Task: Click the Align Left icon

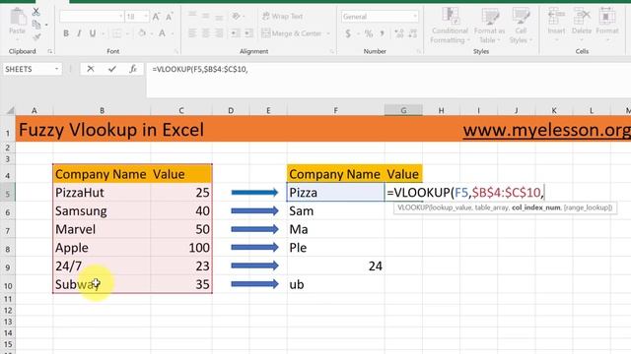Action: click(x=192, y=33)
